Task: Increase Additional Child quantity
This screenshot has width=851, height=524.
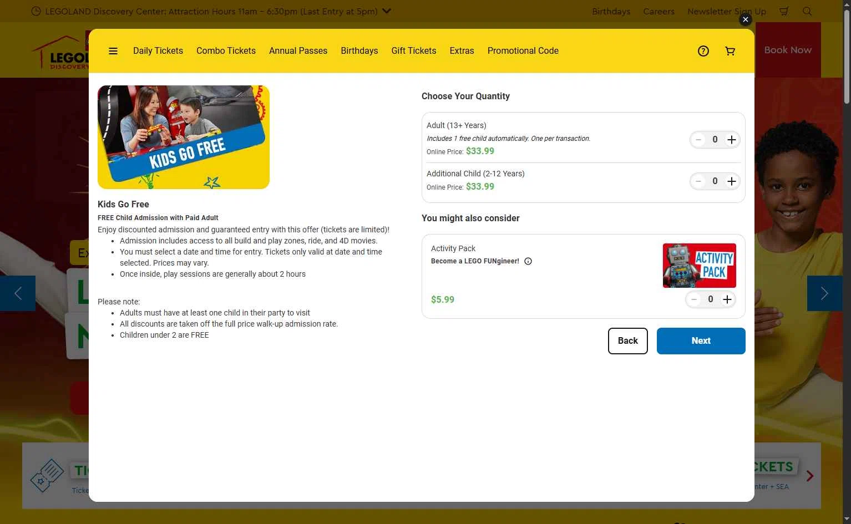Action: click(732, 181)
